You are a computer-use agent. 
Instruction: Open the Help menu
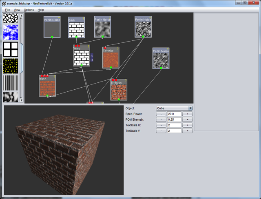click(x=41, y=10)
